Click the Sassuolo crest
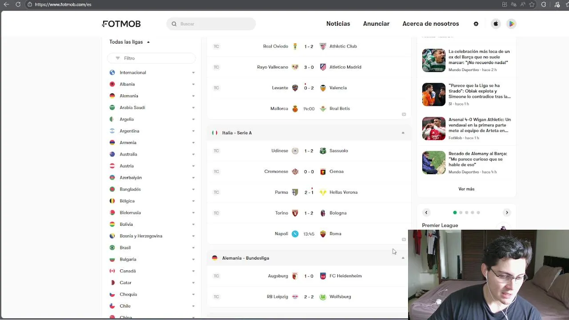The image size is (569, 320). (323, 151)
